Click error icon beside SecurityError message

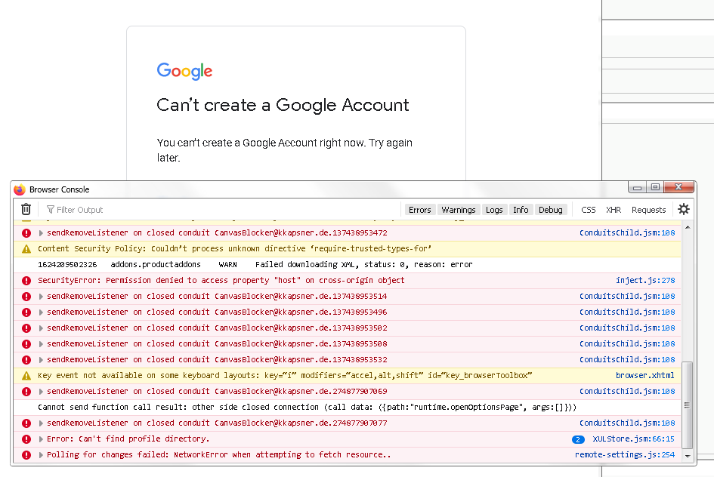point(26,281)
